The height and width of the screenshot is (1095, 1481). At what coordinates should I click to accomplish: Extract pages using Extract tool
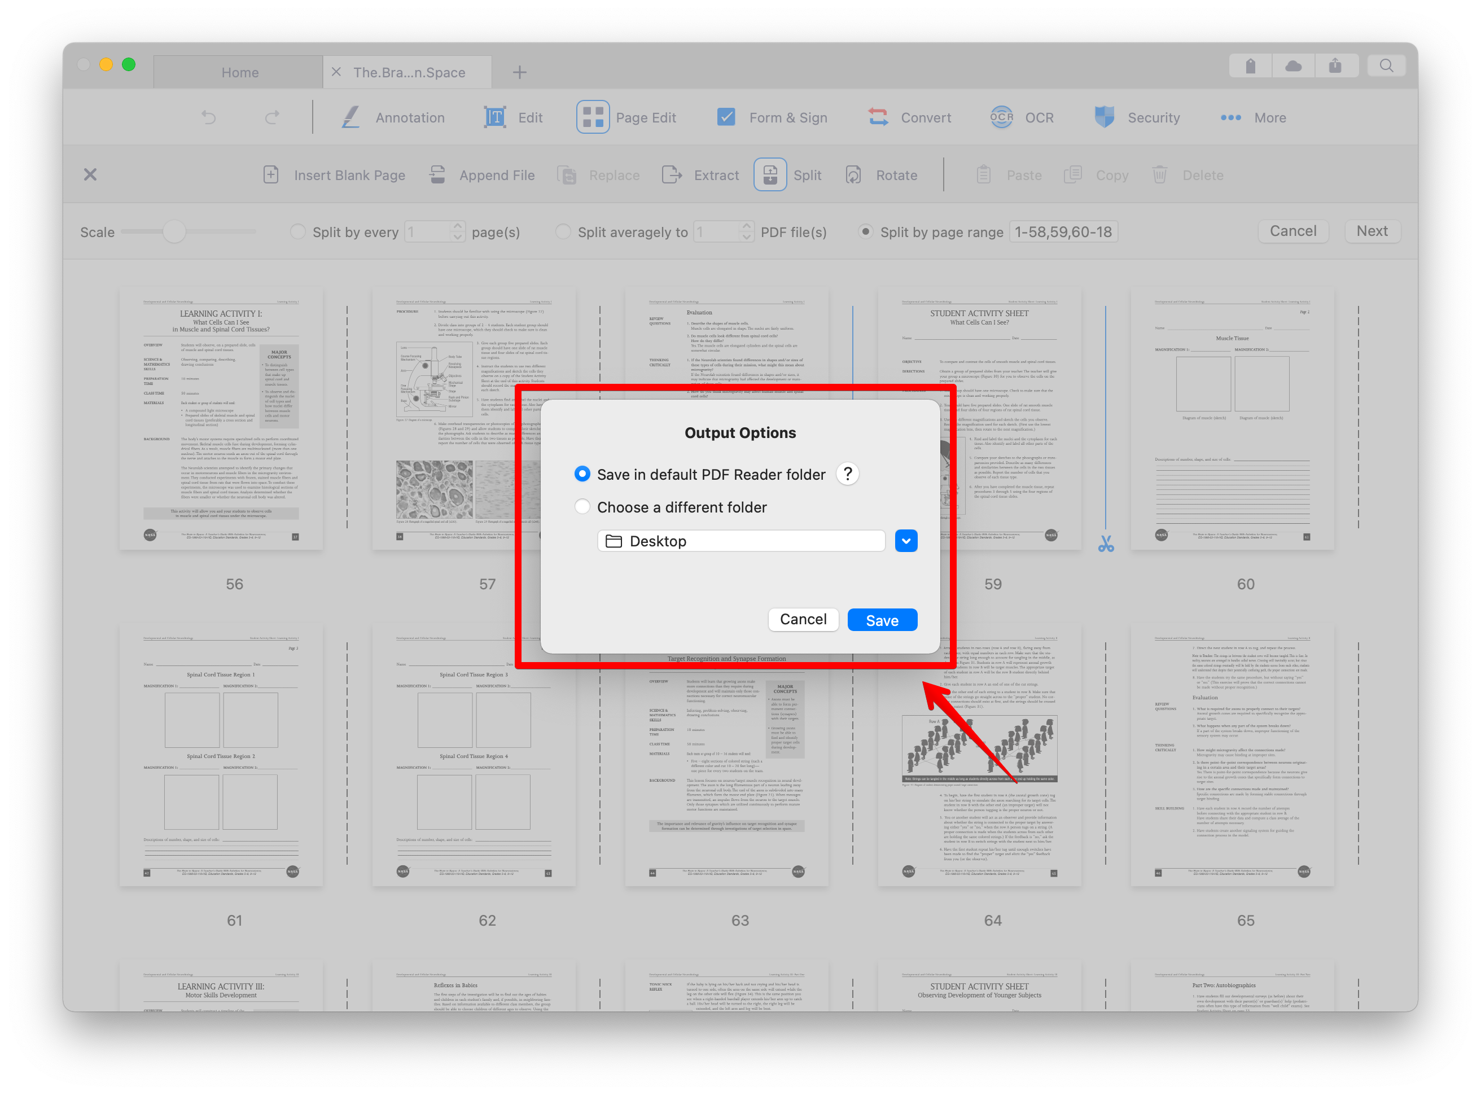[x=700, y=175]
